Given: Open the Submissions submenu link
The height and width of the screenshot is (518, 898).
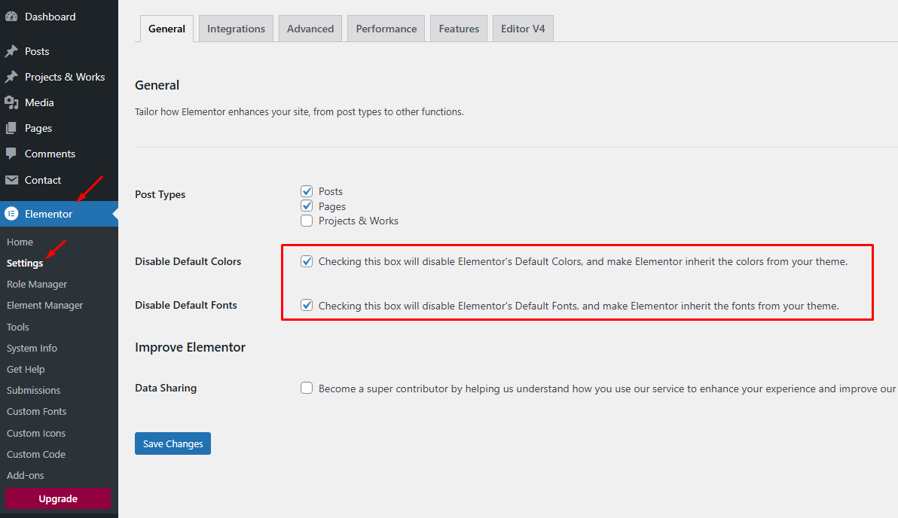Looking at the screenshot, I should 33,390.
